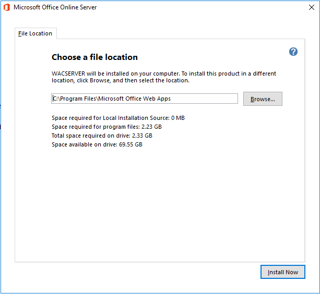Click the Browse... button
Viewport: 320px width, 294px height.
tap(263, 99)
